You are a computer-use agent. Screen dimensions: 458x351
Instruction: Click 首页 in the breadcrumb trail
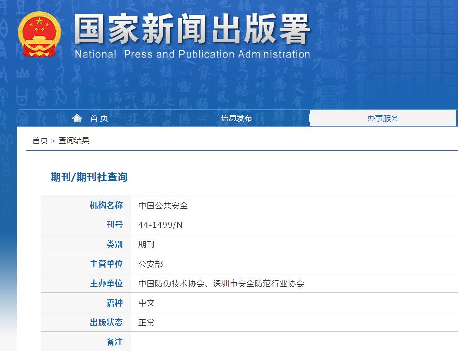point(39,141)
